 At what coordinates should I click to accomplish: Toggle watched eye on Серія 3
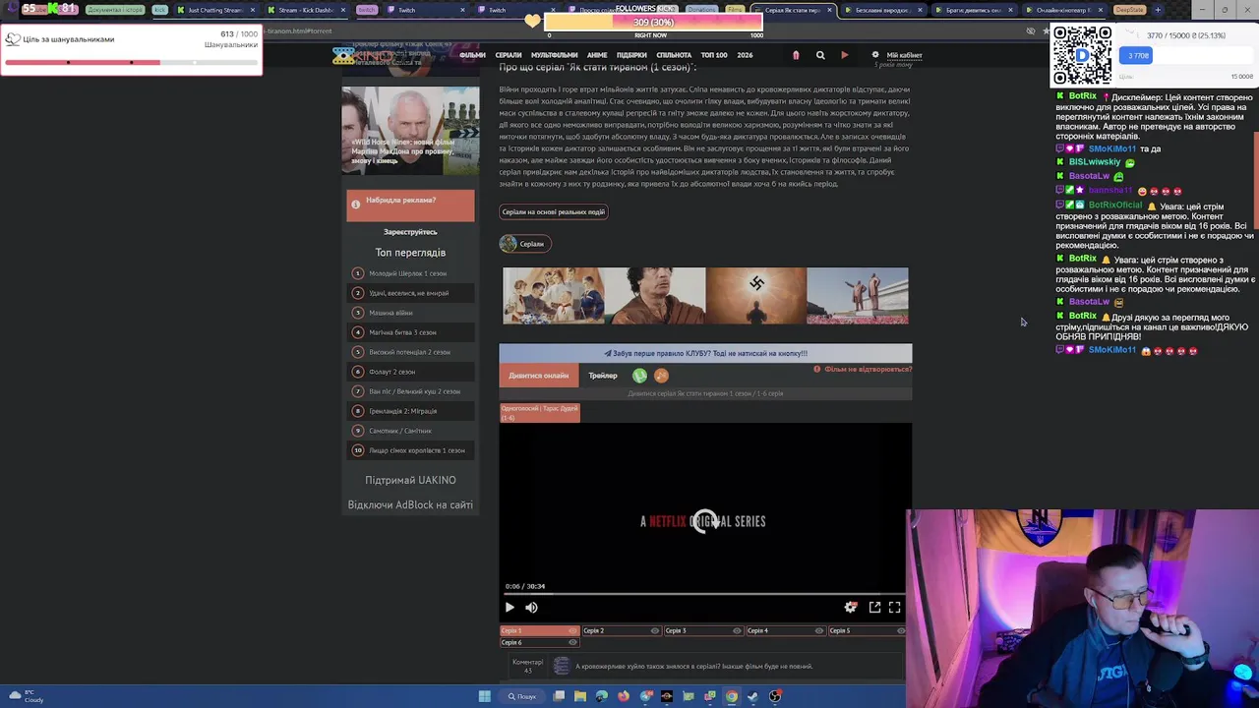pyautogui.click(x=737, y=631)
